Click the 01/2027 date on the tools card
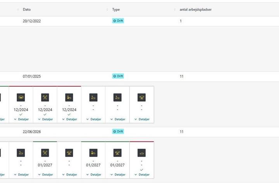The height and width of the screenshot is (186, 279). pyautogui.click(x=45, y=165)
